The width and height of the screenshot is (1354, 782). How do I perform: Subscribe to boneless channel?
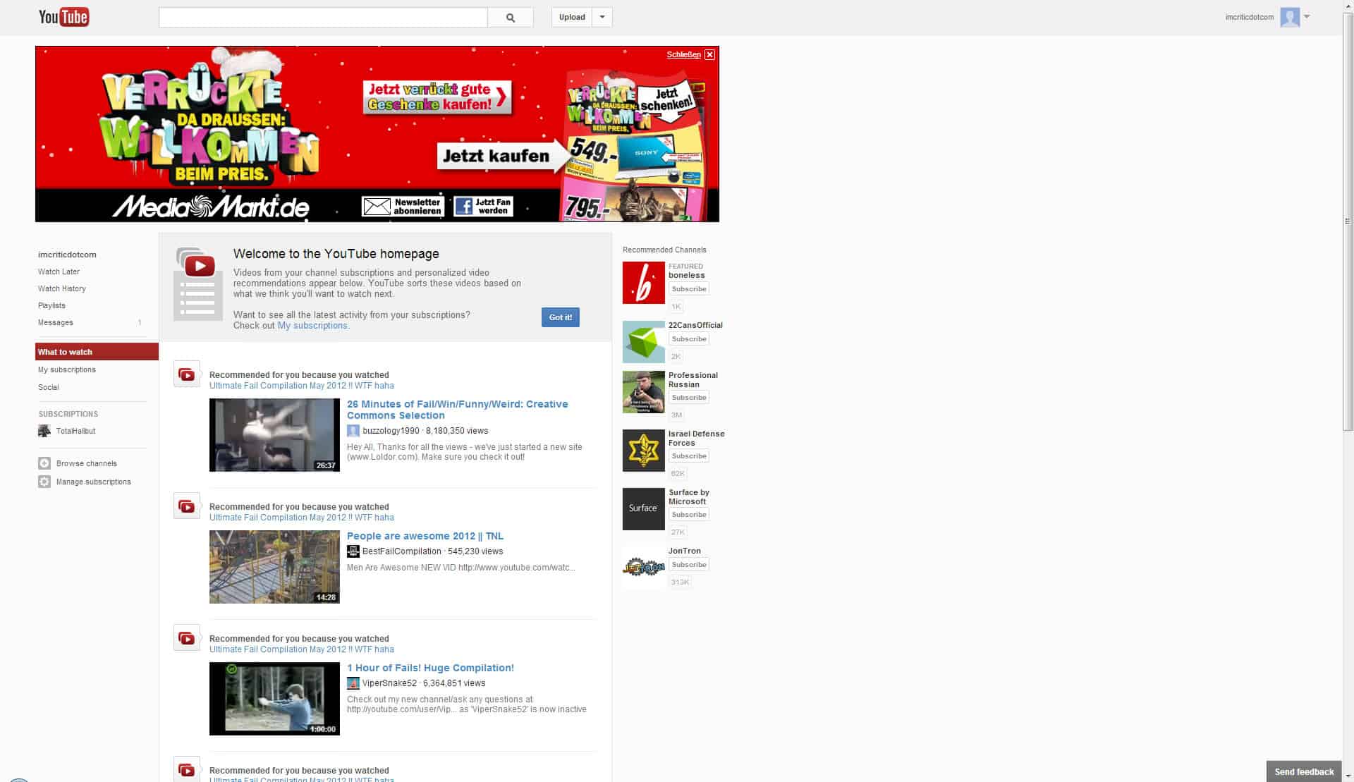[x=689, y=289]
